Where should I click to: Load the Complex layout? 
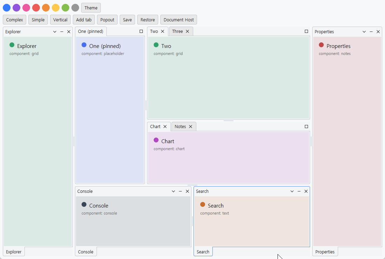click(14, 20)
